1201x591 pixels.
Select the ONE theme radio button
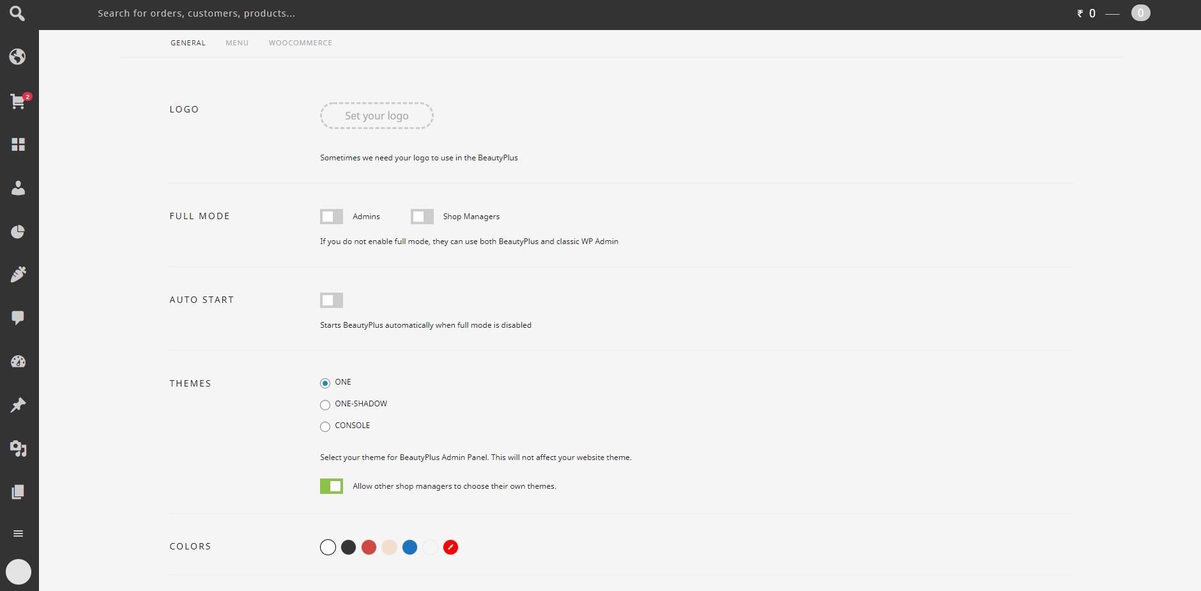[325, 383]
